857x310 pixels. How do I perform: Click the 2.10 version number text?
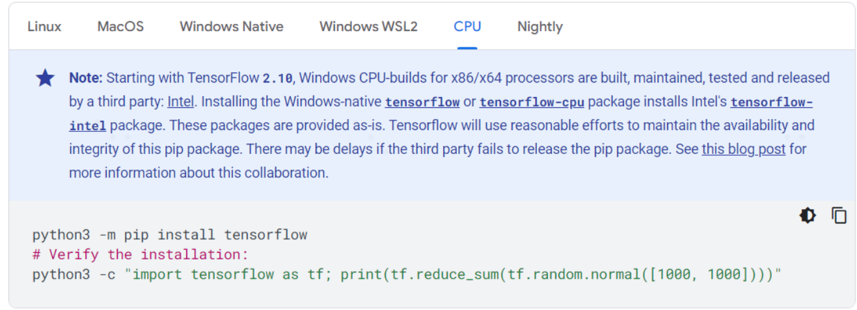(x=278, y=79)
